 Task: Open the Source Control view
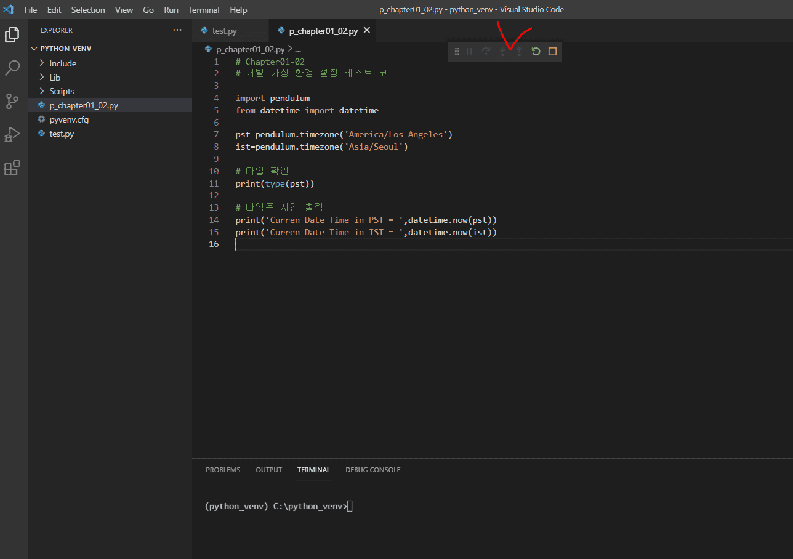[12, 101]
